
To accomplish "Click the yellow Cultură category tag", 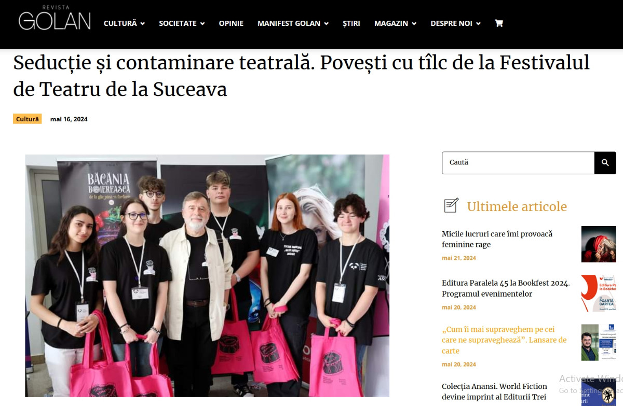I will [x=28, y=119].
